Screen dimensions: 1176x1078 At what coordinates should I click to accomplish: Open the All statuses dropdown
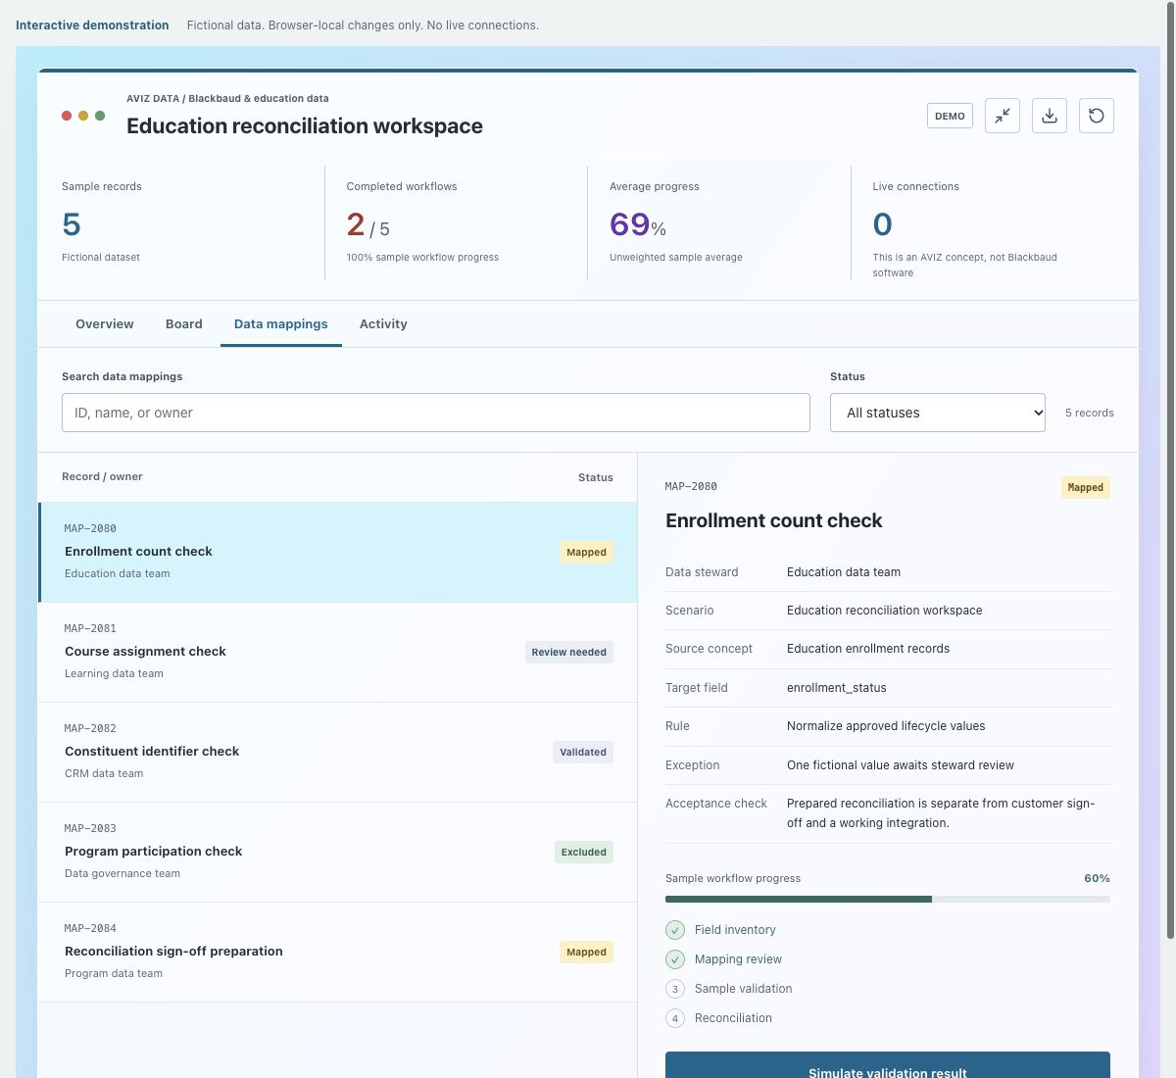pos(938,413)
